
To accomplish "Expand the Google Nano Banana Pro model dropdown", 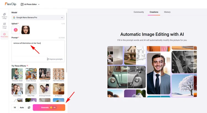I will (x=38, y=18).
